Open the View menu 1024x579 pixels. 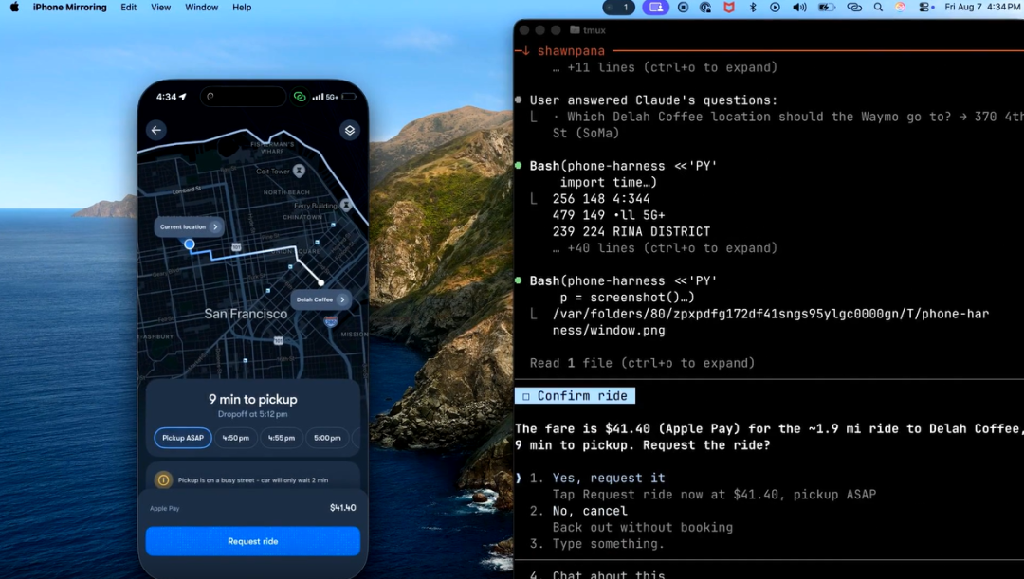(160, 8)
